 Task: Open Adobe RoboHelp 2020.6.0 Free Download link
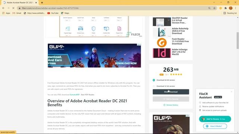(180, 31)
